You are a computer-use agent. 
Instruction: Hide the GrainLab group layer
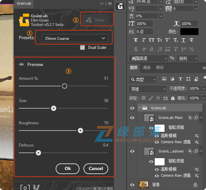click(x=132, y=108)
